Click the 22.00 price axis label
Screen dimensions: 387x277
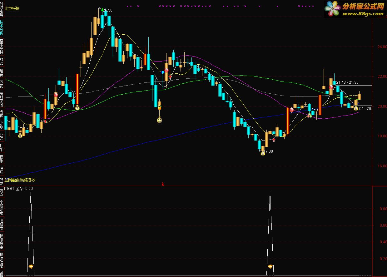click(x=382, y=77)
